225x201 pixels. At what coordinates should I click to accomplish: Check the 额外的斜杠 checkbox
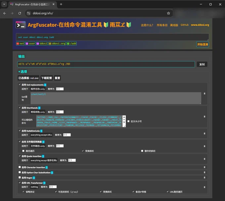coord(142,151)
